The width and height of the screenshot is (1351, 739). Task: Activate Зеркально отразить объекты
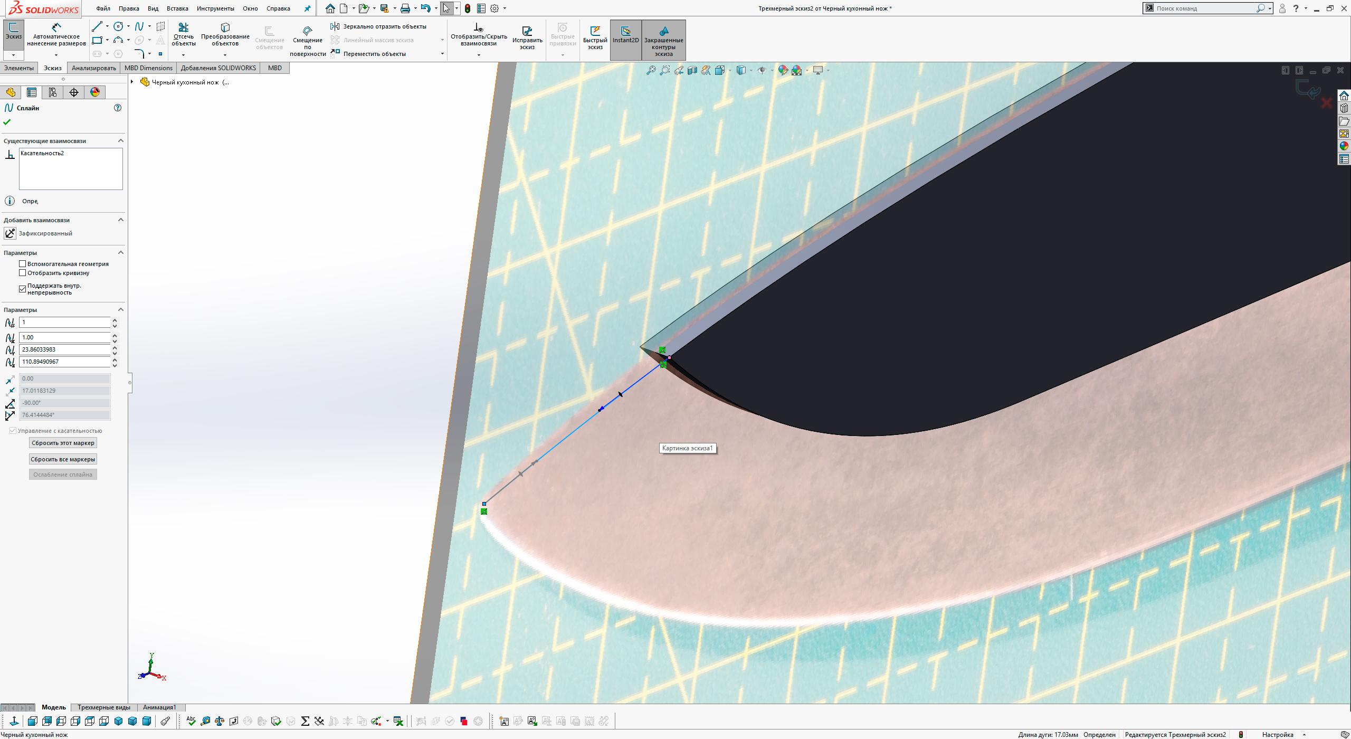(378, 25)
